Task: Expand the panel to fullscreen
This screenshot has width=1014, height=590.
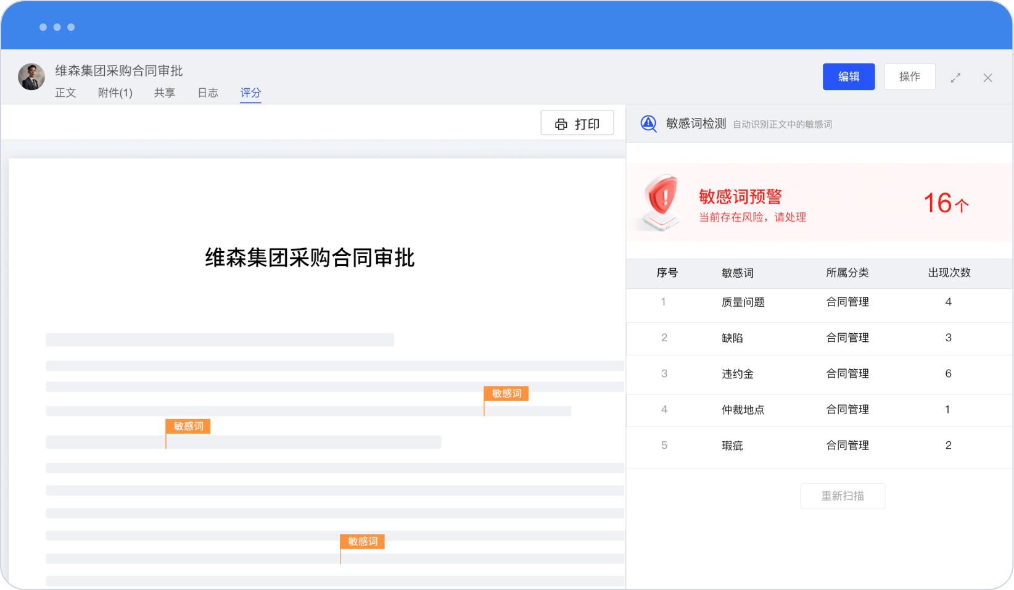Action: pos(955,78)
